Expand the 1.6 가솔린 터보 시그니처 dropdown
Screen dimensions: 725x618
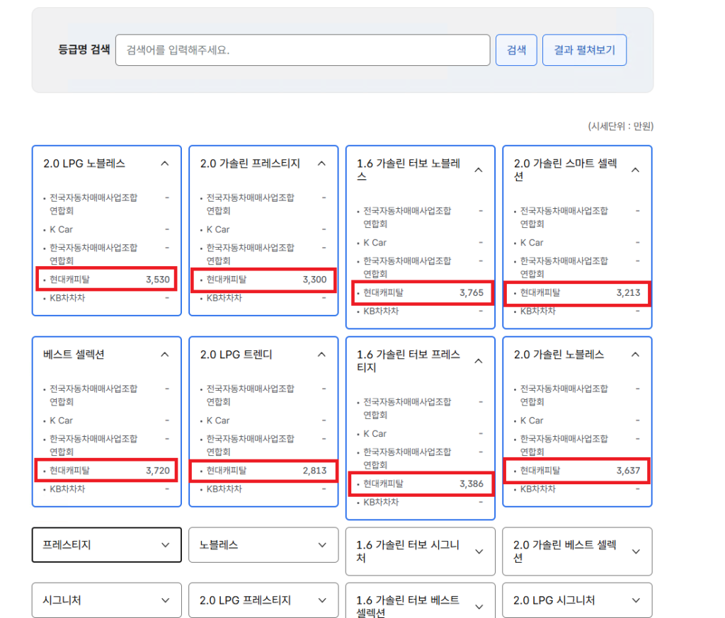point(479,551)
